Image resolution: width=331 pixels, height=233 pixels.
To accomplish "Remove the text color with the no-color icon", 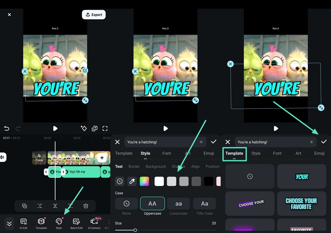I will tap(120, 181).
